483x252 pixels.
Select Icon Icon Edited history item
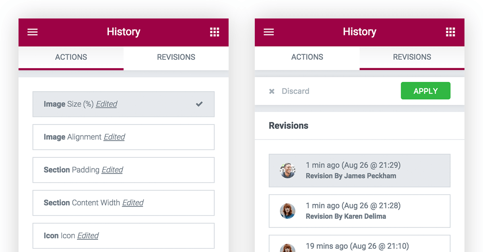coord(123,236)
